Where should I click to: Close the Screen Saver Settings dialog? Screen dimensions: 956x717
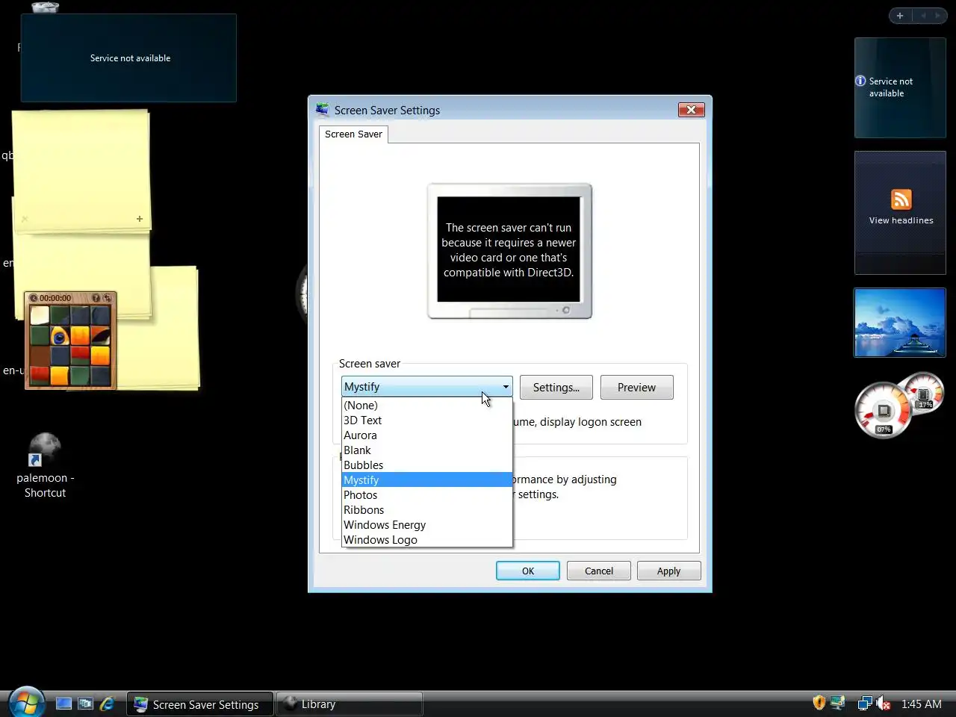tap(691, 110)
